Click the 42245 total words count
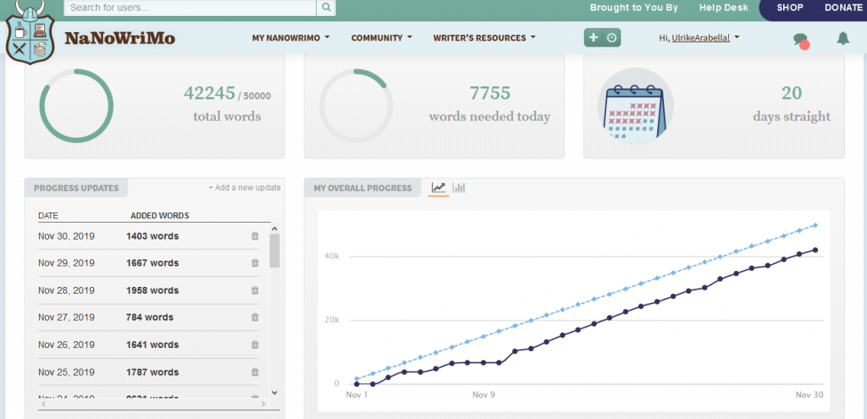The width and height of the screenshot is (867, 419). point(210,93)
